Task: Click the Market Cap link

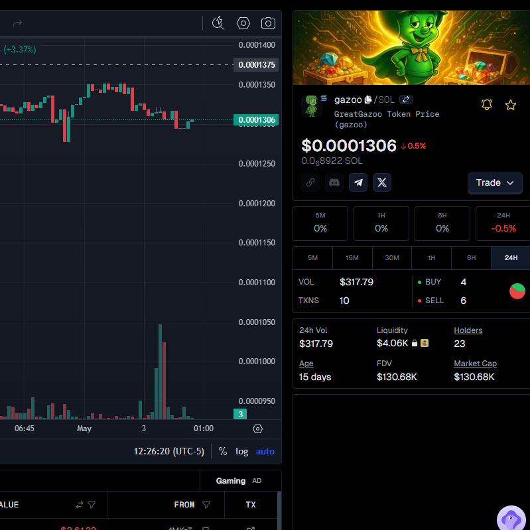Action: [475, 364]
